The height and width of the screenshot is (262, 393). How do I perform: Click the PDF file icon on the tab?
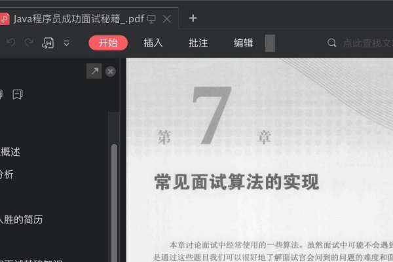(5, 19)
